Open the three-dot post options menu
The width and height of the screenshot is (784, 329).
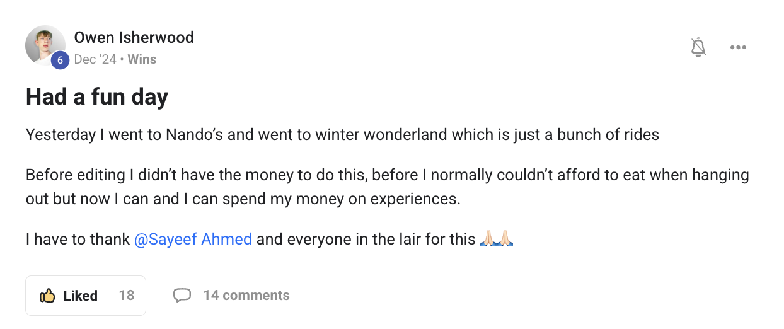point(738,47)
